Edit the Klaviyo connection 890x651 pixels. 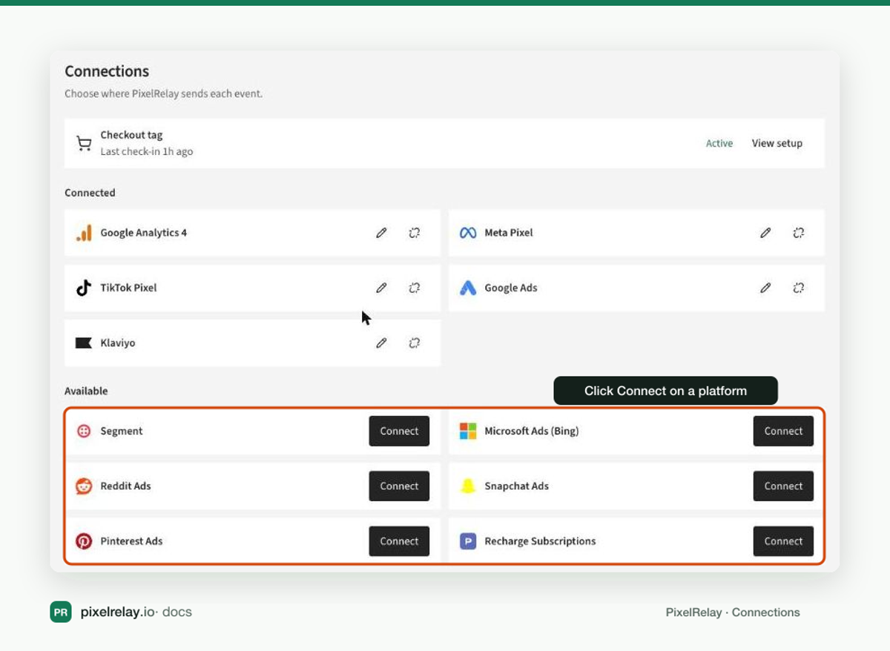381,343
